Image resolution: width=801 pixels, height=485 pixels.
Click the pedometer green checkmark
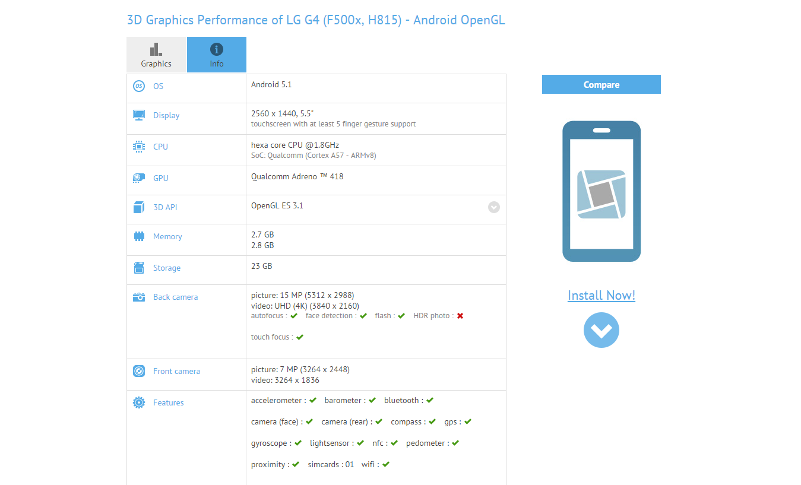click(455, 443)
